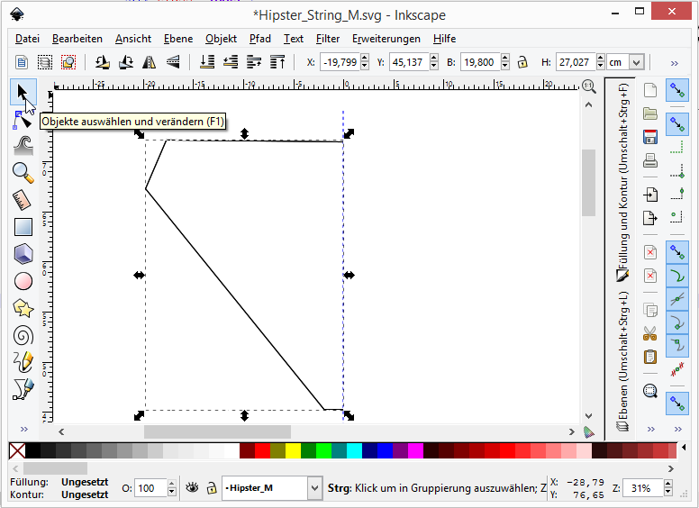Open the Hipster_M layer dropdown
The height and width of the screenshot is (508, 699).
pyautogui.click(x=314, y=488)
